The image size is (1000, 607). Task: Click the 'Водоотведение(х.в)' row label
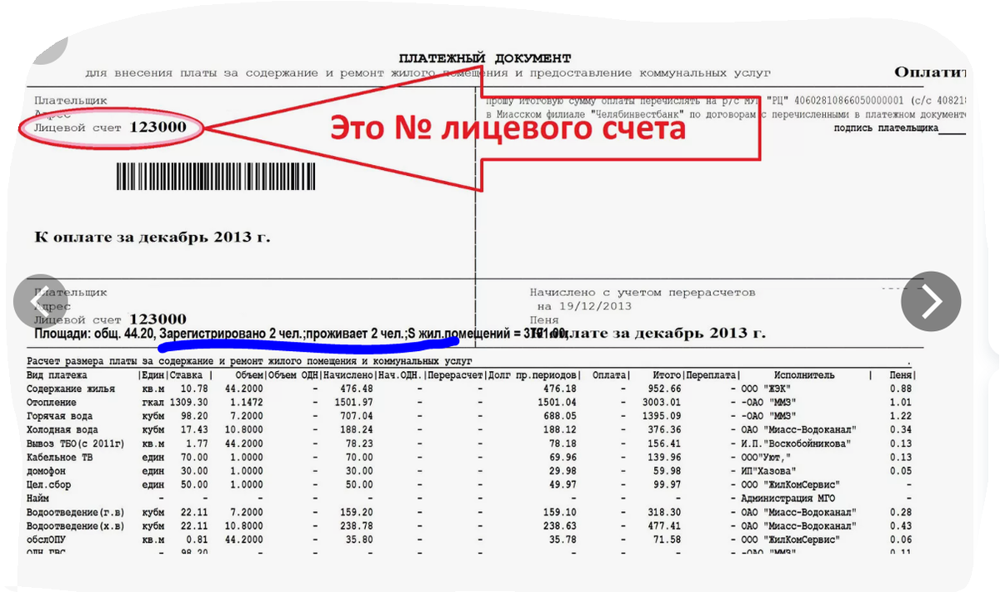click(x=75, y=526)
